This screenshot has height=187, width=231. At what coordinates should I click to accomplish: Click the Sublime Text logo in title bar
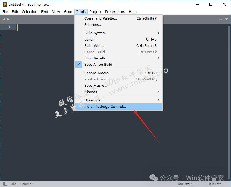coord(5,4)
